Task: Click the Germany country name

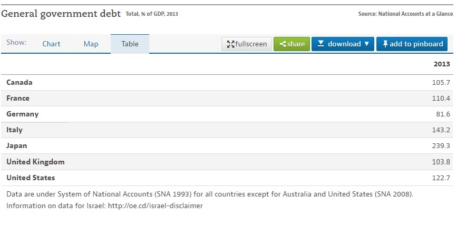Action: [x=22, y=114]
